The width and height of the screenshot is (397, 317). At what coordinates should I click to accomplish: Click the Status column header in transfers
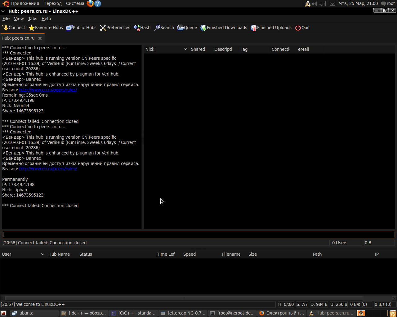click(116, 254)
